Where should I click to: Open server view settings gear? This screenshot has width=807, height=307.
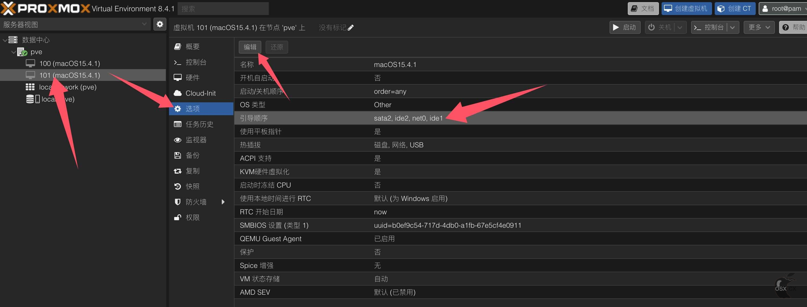click(160, 24)
